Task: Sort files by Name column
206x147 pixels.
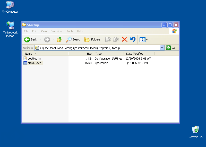Action: 45,54
